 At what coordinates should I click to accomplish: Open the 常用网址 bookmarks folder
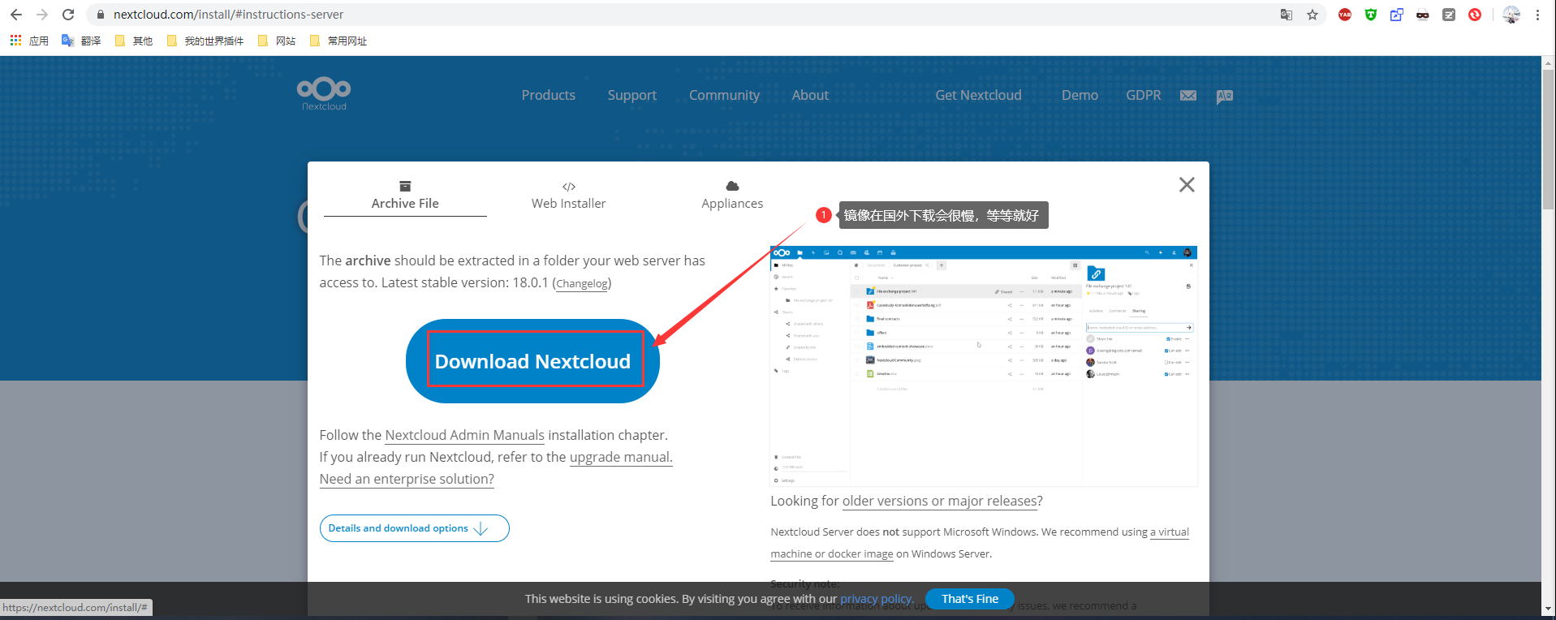338,41
